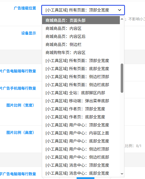Choose option 商城商品页：侧边栏
The image size is (145, 179).
coord(81,45)
